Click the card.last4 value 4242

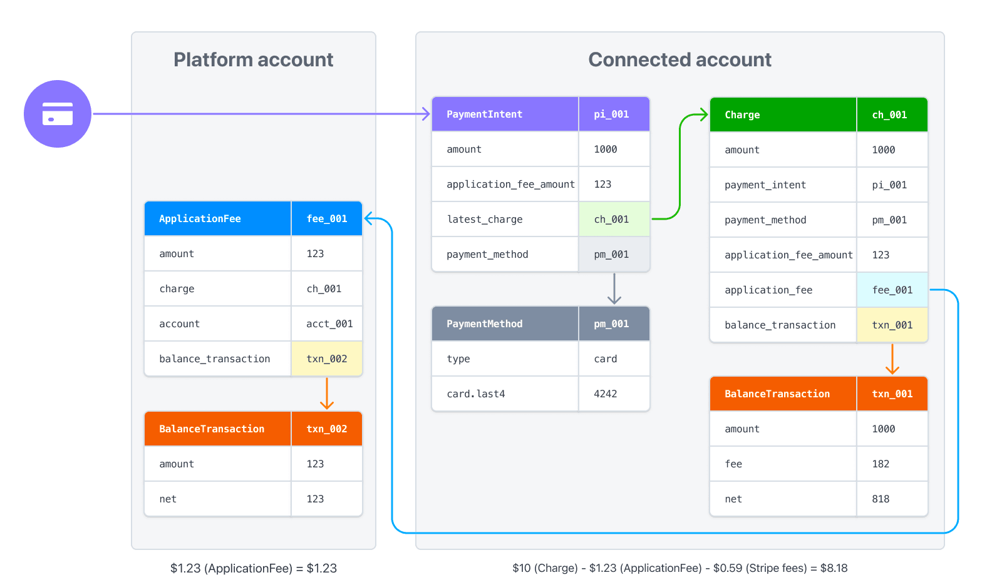(606, 394)
